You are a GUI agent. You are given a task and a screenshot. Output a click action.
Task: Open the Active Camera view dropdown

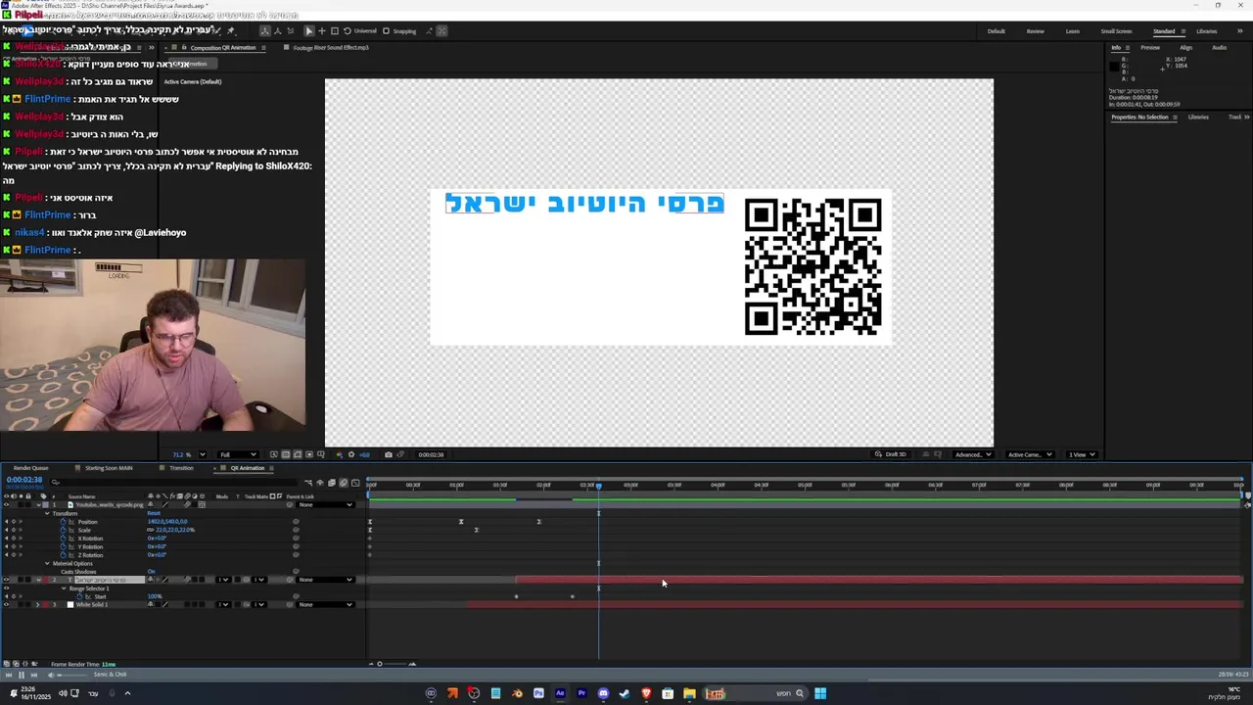pyautogui.click(x=1030, y=454)
